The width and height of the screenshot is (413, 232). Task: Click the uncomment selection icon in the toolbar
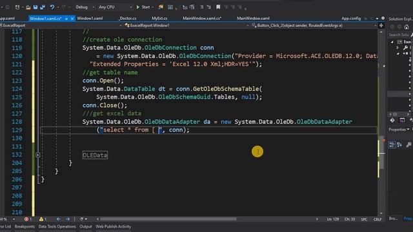point(208,7)
